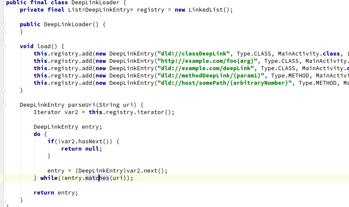Click the "Iterator" type name

[47, 112]
